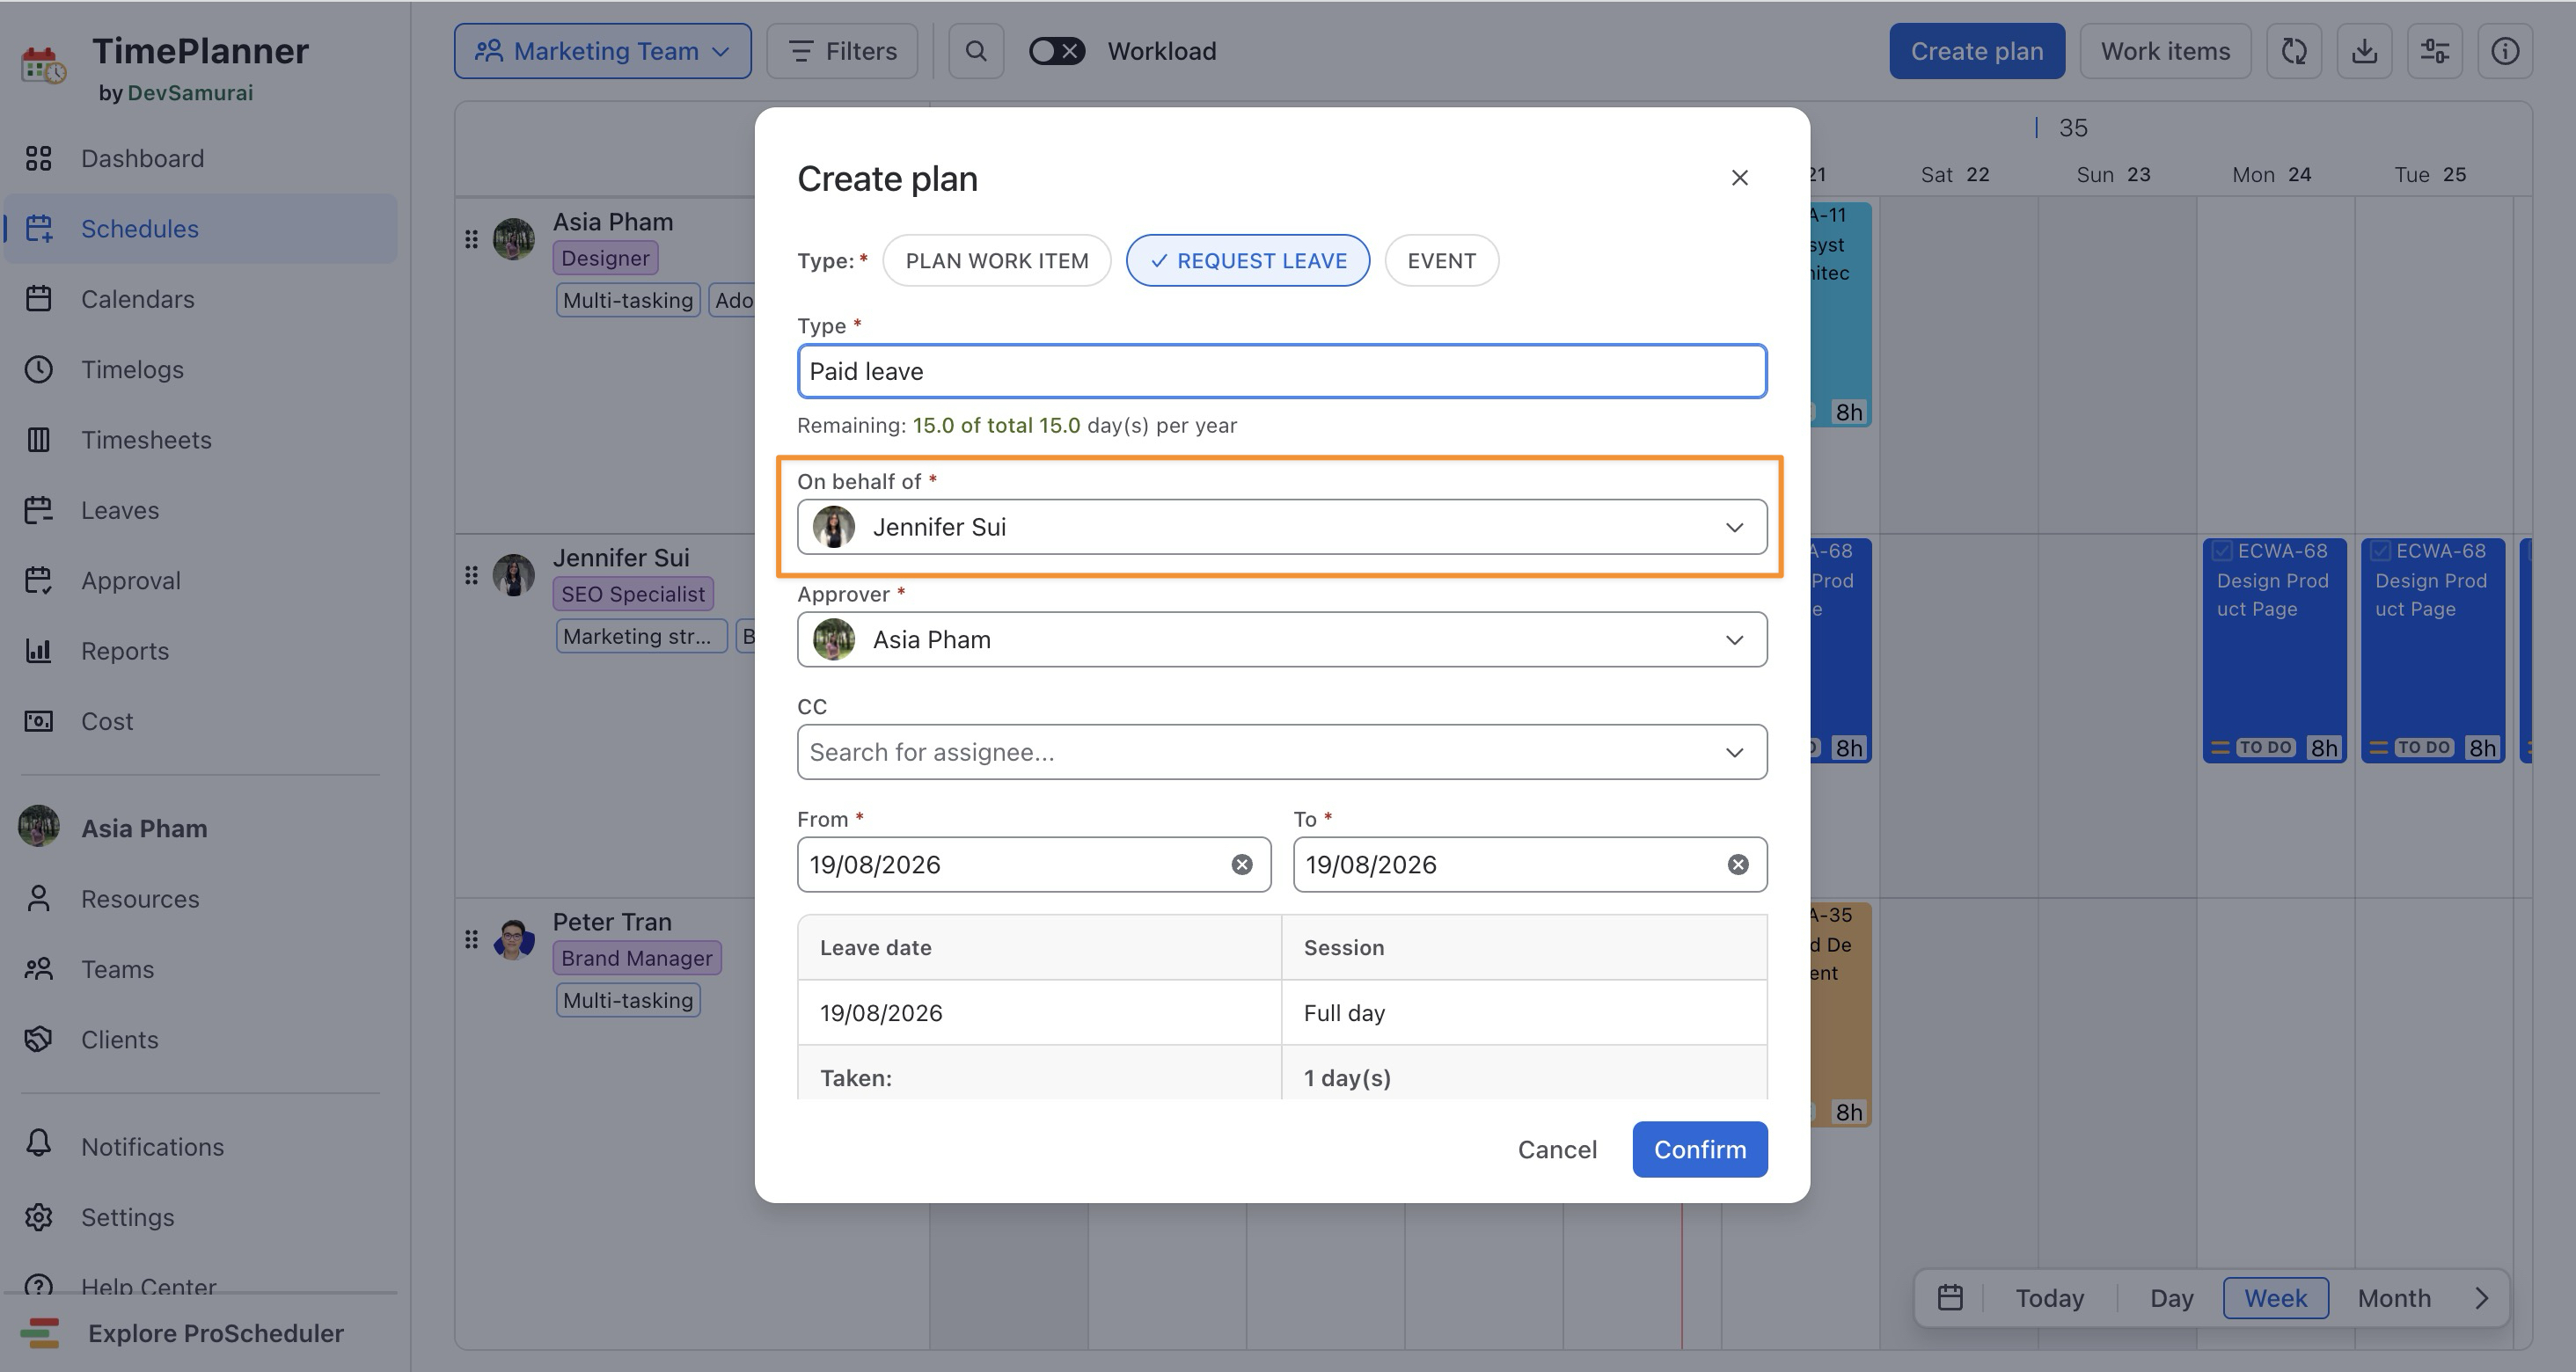
Task: Open Session Full day selector
Action: pos(1524,1013)
